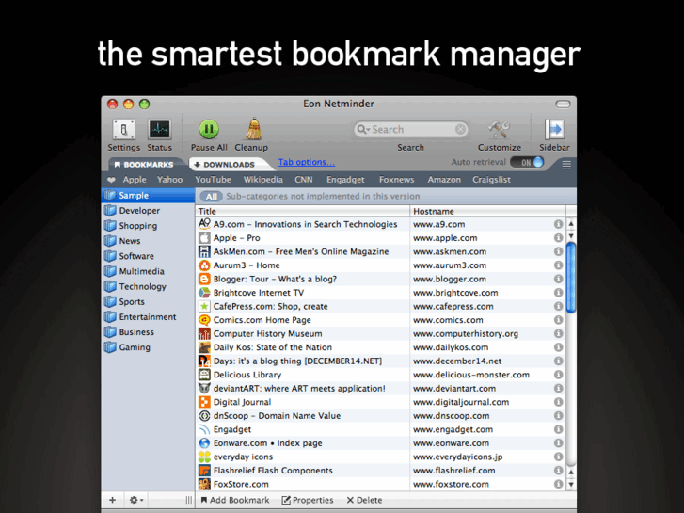Sort by the Hostname column header
684x513 pixels.
[487, 211]
